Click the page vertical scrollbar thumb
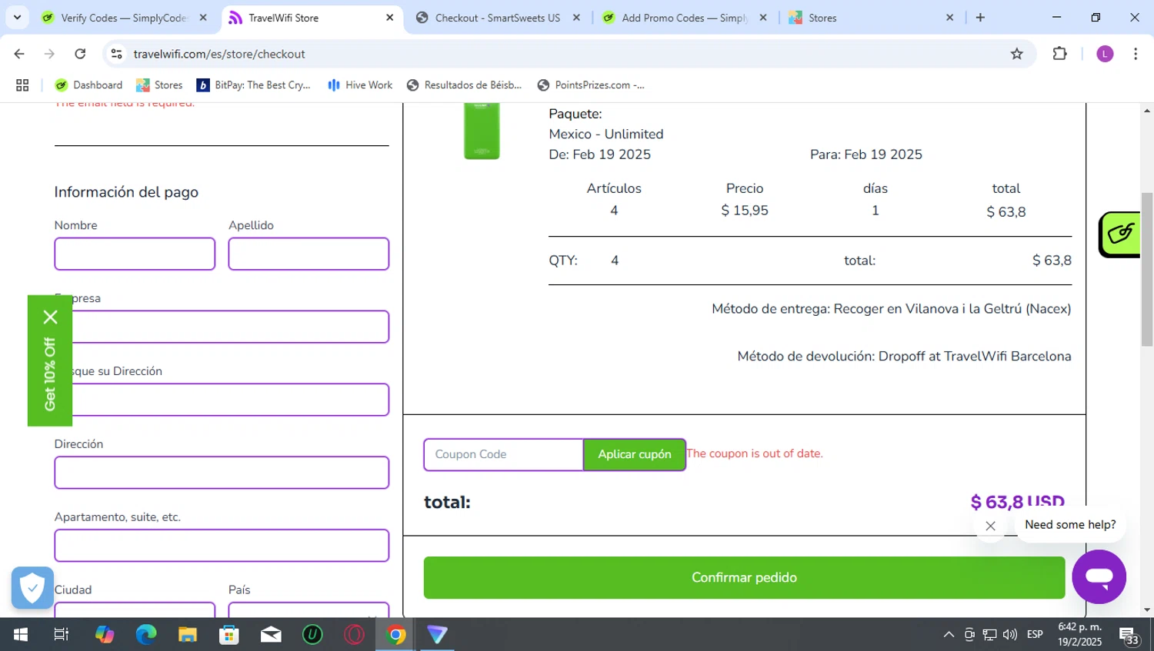Viewport: 1154px width, 651px height. pos(1147,269)
